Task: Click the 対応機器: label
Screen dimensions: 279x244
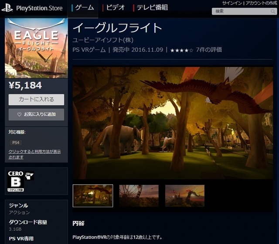Action: click(x=17, y=132)
